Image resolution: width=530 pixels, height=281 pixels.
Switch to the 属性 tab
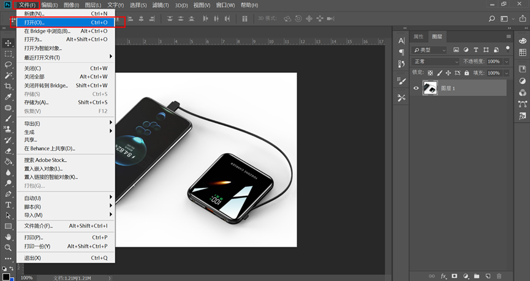coord(418,37)
